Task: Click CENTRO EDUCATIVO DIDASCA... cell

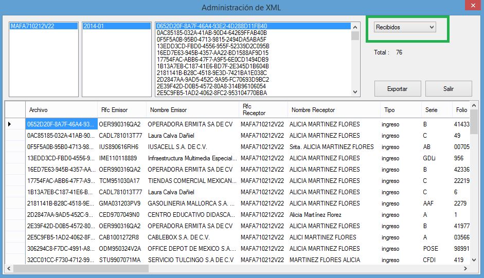Action: point(192,215)
